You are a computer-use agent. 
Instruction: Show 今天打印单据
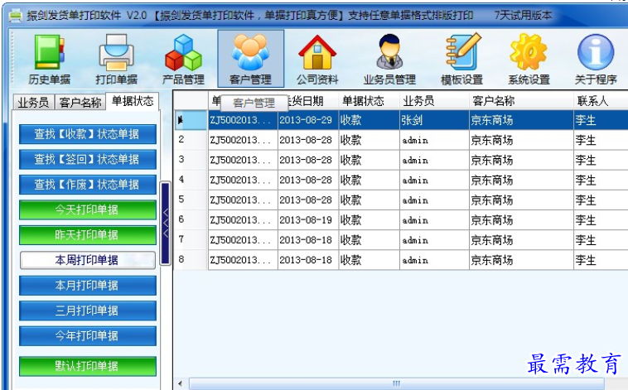pyautogui.click(x=87, y=209)
